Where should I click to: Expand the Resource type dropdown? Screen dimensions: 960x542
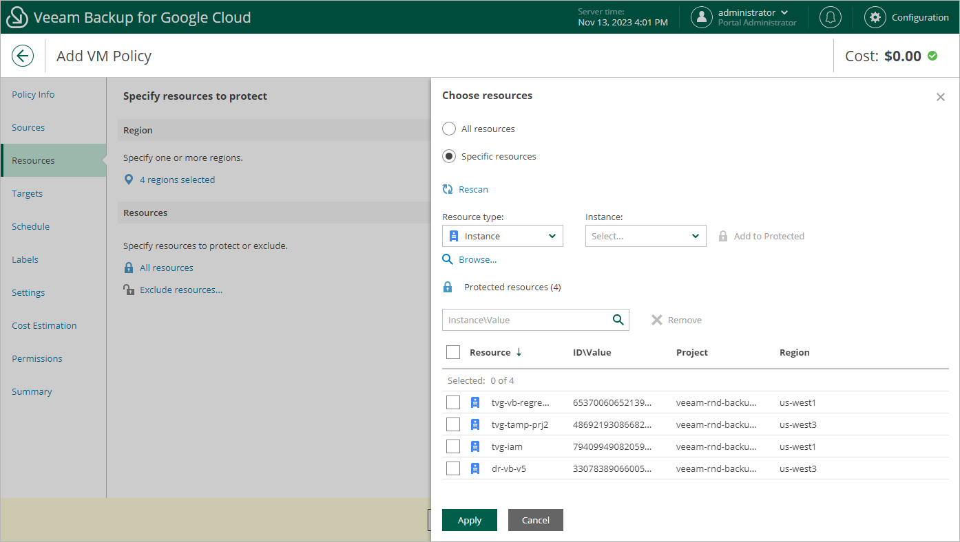[503, 236]
